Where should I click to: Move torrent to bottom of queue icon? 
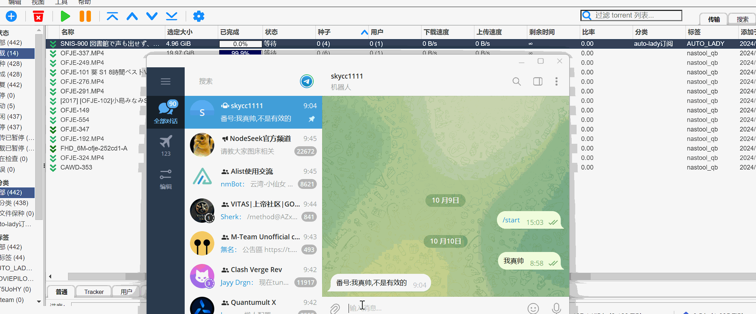(172, 16)
